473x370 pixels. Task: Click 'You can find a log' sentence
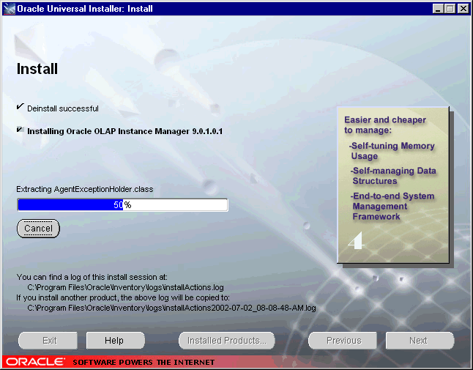92,277
